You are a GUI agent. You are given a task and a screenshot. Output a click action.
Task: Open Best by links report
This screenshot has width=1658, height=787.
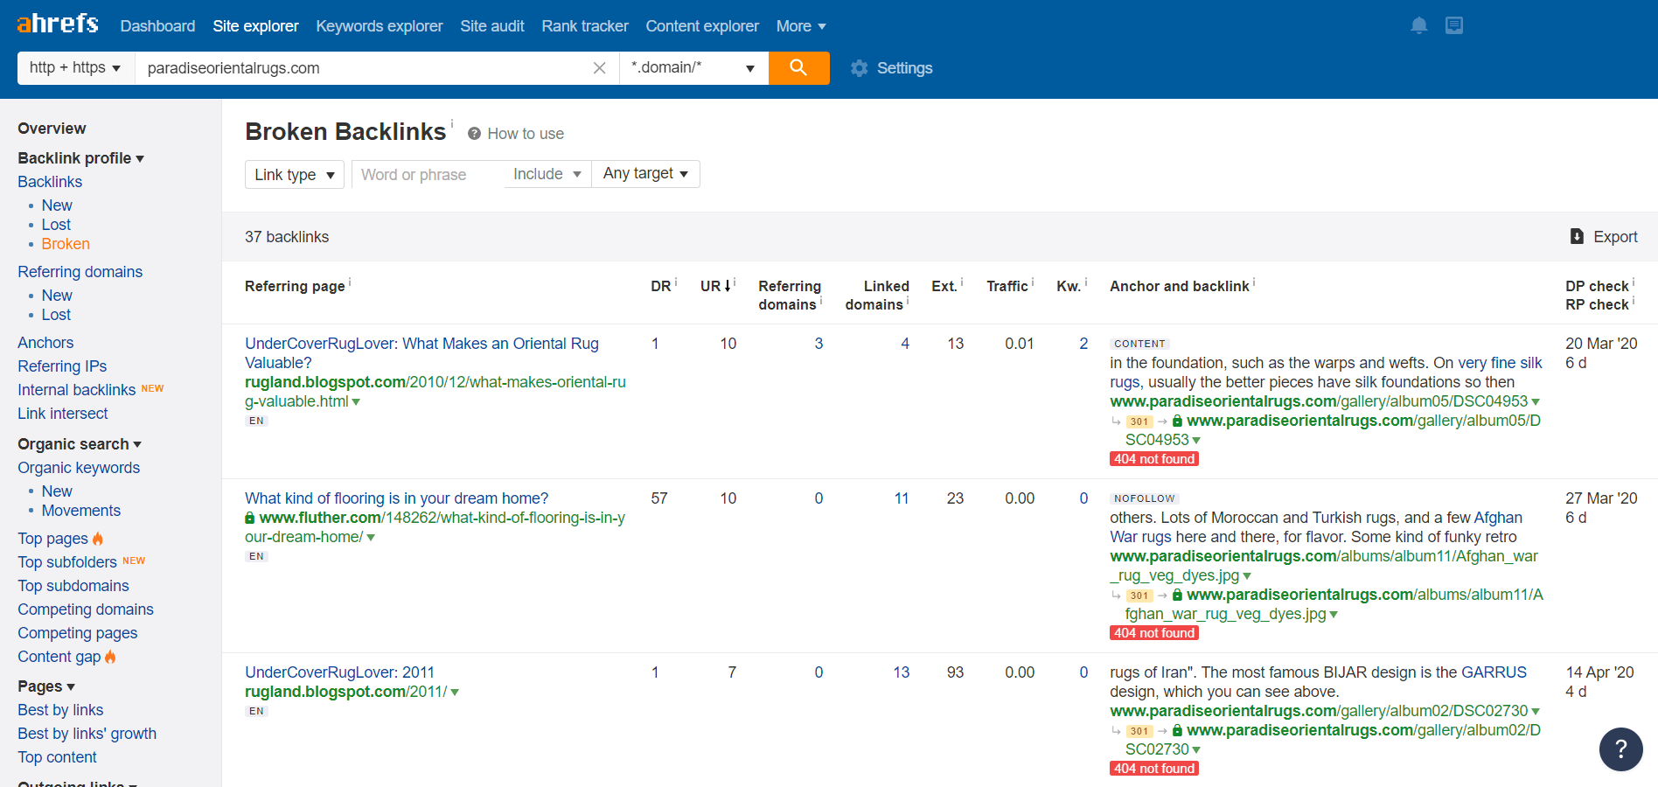tap(60, 710)
